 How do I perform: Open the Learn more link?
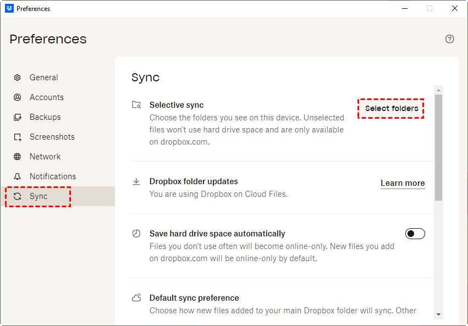point(403,183)
